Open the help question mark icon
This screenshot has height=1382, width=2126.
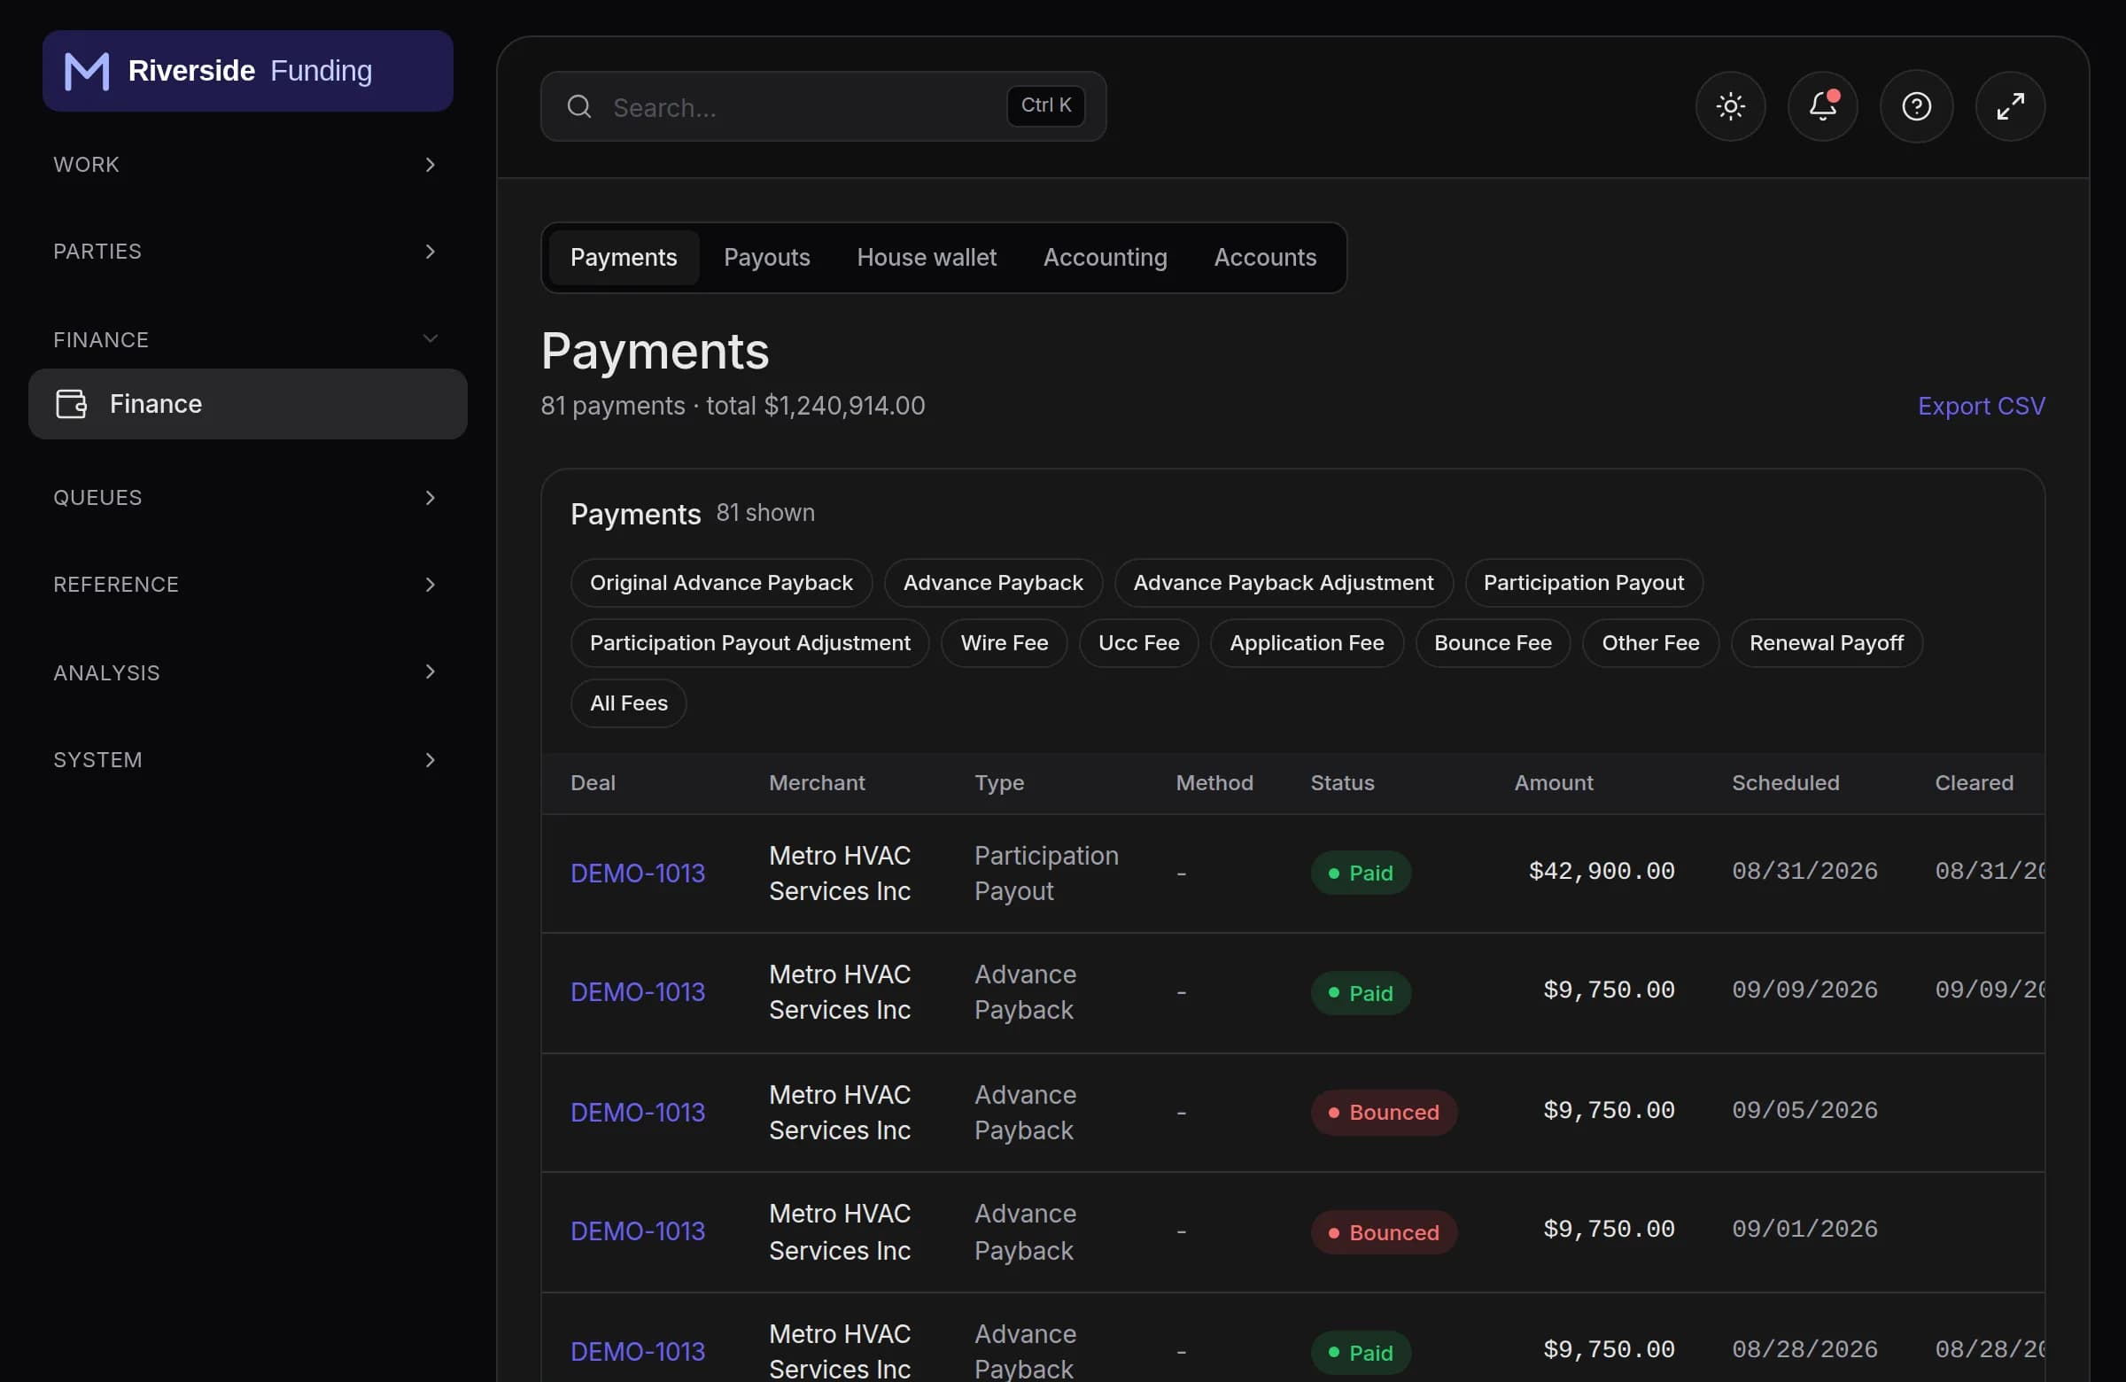[x=1916, y=106]
